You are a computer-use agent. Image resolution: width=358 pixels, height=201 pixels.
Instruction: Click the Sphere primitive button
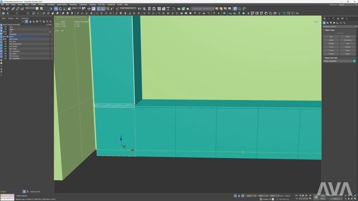pos(331,40)
